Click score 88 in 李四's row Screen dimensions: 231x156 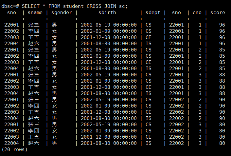[x=222, y=81]
